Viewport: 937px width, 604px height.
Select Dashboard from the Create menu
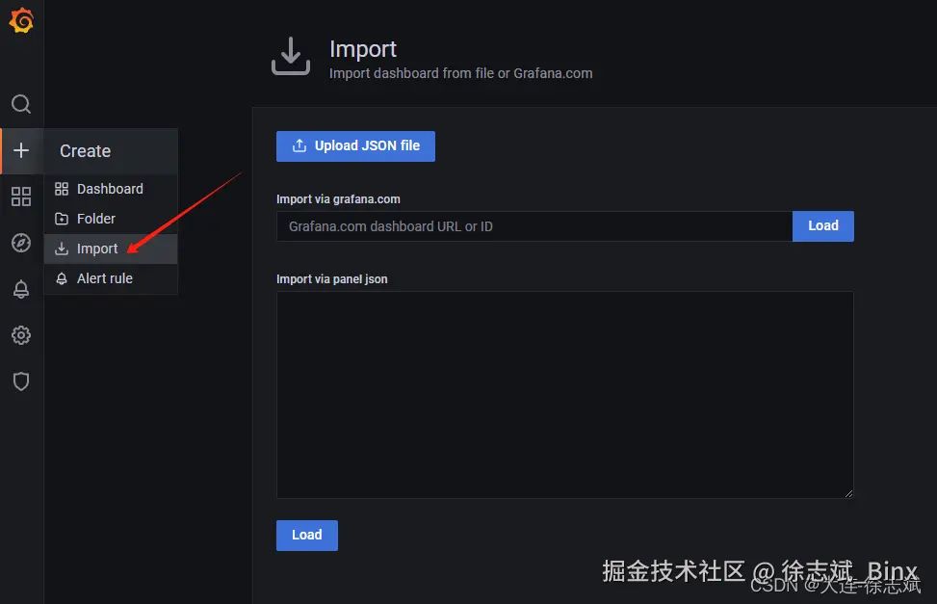[x=111, y=189]
